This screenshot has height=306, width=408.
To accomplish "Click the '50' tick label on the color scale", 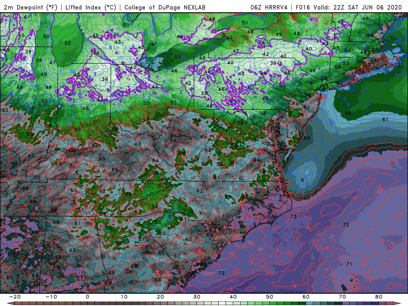I will click(270, 297).
